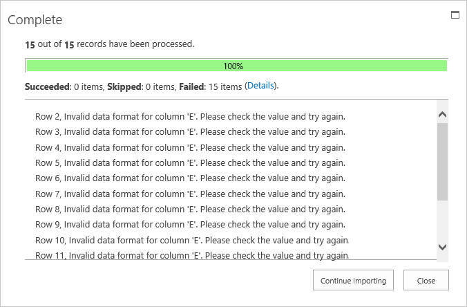Image resolution: width=467 pixels, height=307 pixels.
Task: Click the records processed summary text
Action: [x=110, y=44]
